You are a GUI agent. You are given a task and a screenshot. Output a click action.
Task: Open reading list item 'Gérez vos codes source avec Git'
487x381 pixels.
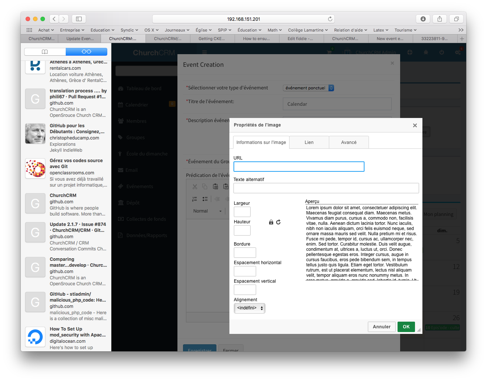66,173
